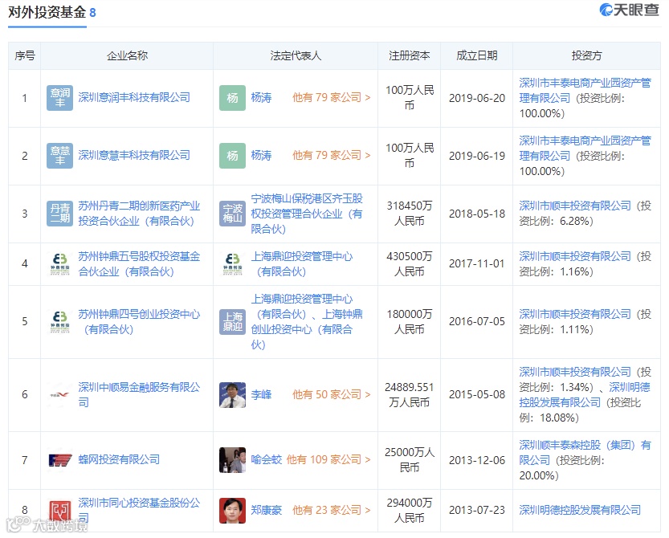
Task: Click the 投资方 column header
Action: (x=586, y=55)
